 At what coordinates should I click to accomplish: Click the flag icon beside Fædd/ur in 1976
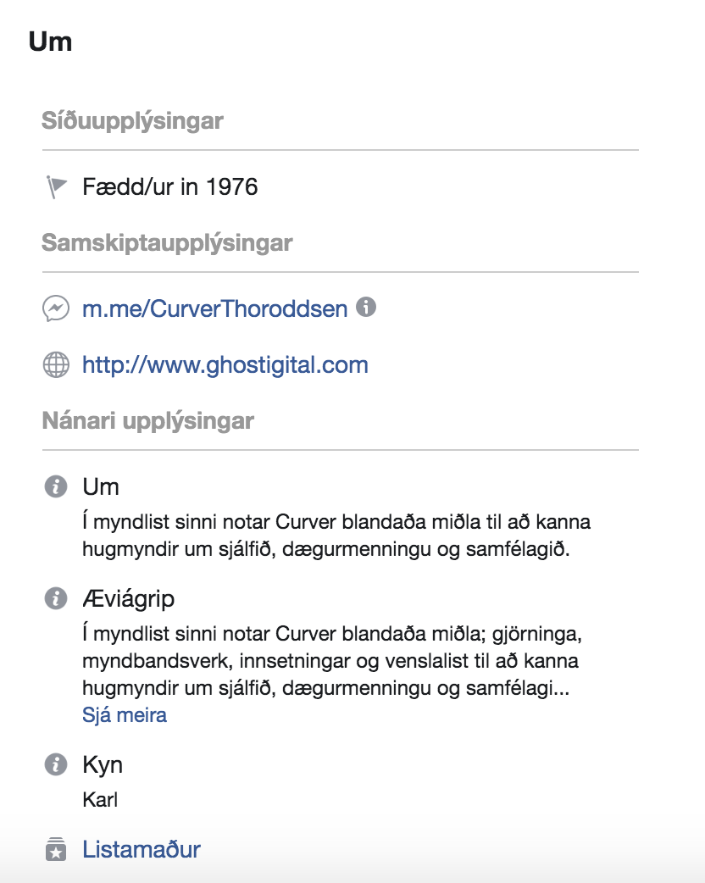(x=56, y=187)
